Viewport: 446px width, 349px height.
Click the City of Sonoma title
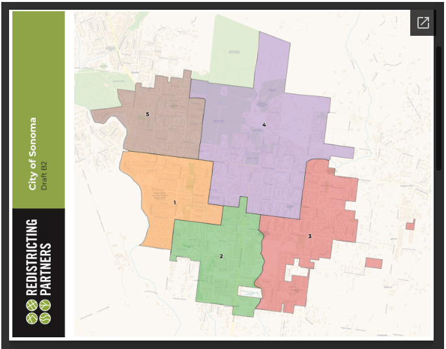33,154
